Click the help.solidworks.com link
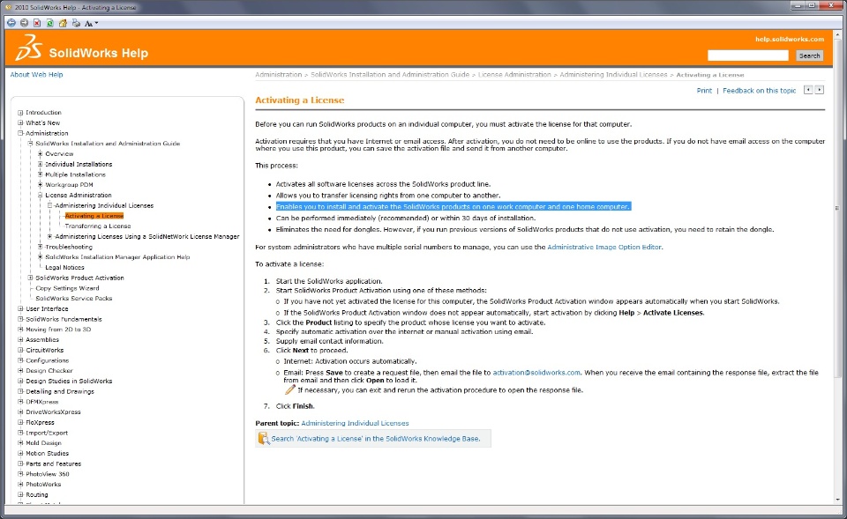Screen dimensions: 847x519 tap(789, 39)
